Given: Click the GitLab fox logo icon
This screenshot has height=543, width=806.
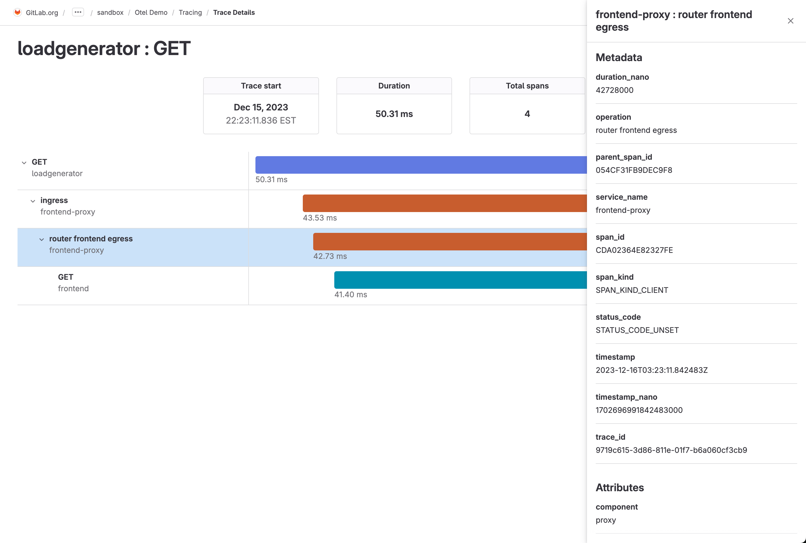Looking at the screenshot, I should (18, 12).
